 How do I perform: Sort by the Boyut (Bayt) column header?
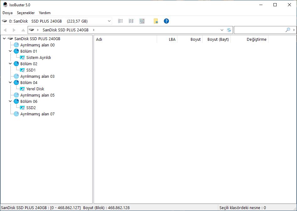click(x=217, y=39)
